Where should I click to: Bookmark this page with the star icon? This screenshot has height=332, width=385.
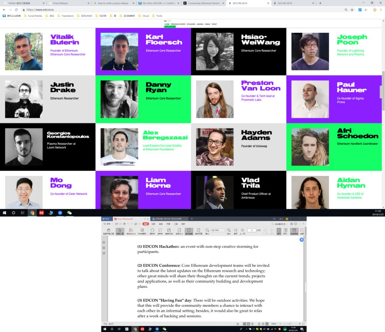click(x=352, y=10)
